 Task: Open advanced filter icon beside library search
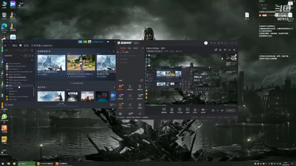pyautogui.click(x=32, y=60)
